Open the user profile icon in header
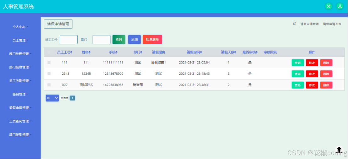Screen dimensions: 348x159 click(340, 6)
